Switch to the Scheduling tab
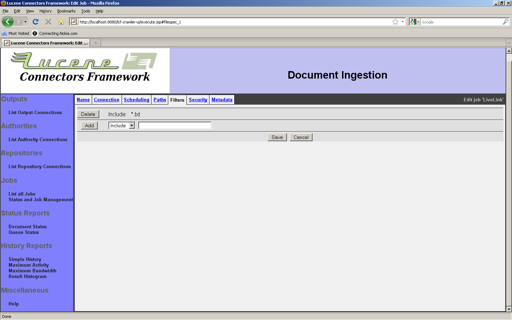512x320 pixels. click(x=137, y=100)
